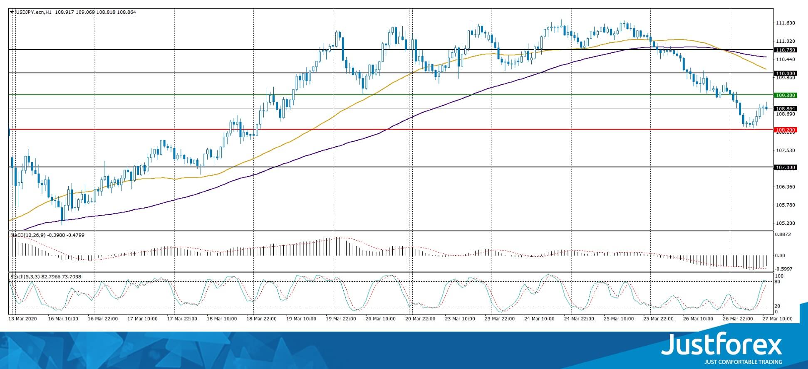Click the 16 Mar 10:00 time label
The image size is (808, 369).
pyautogui.click(x=63, y=319)
